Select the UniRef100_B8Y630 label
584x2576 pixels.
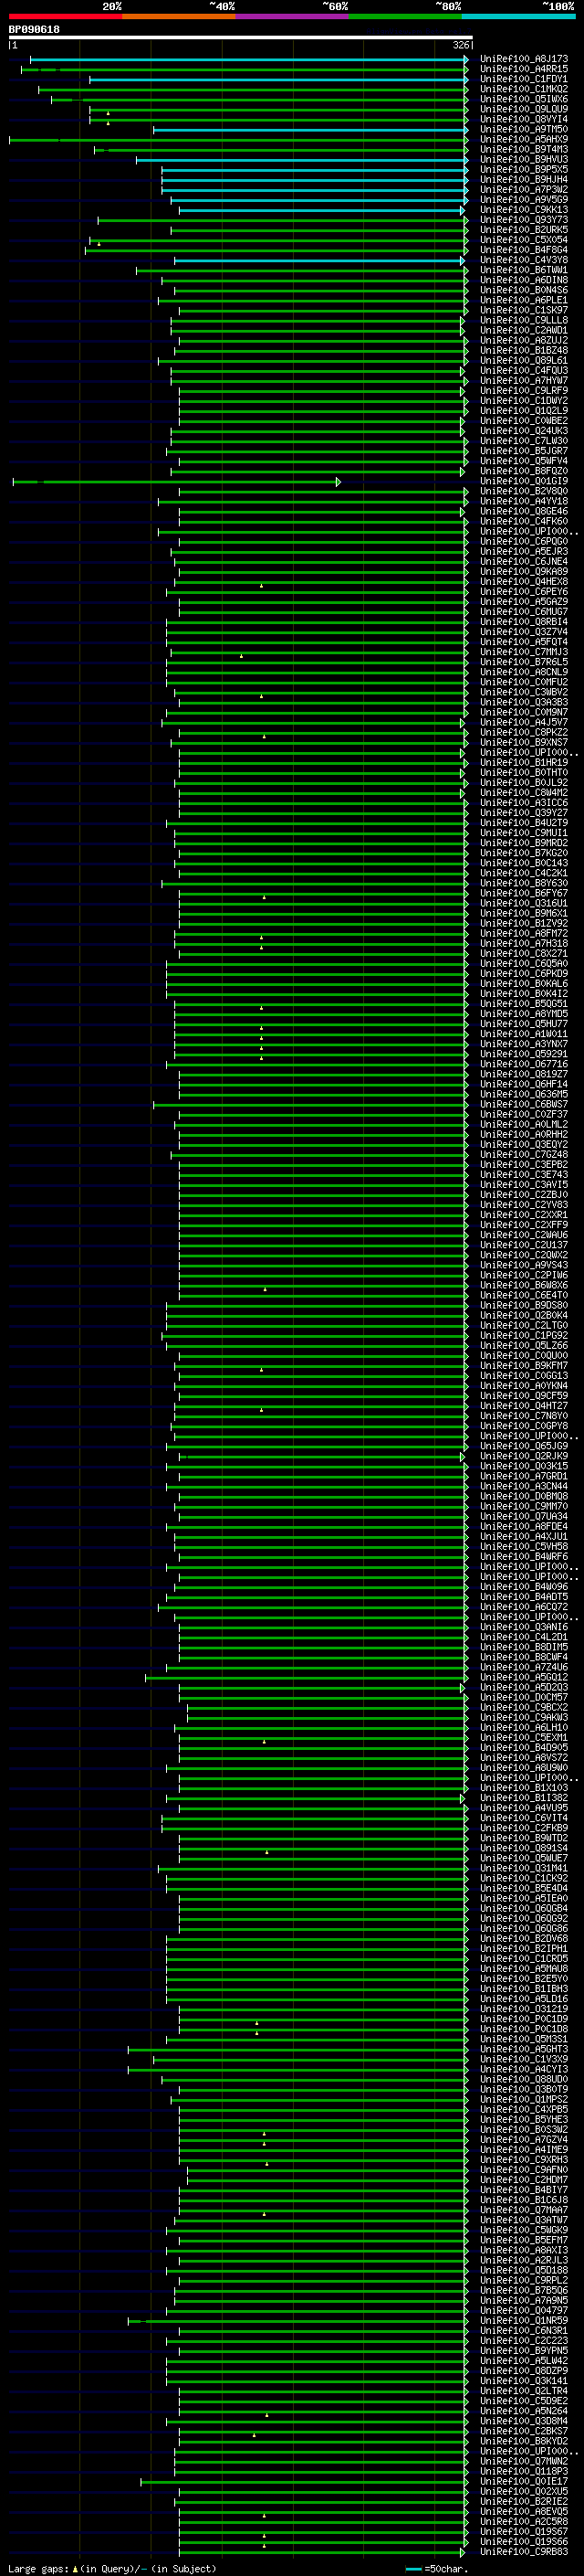coord(523,883)
